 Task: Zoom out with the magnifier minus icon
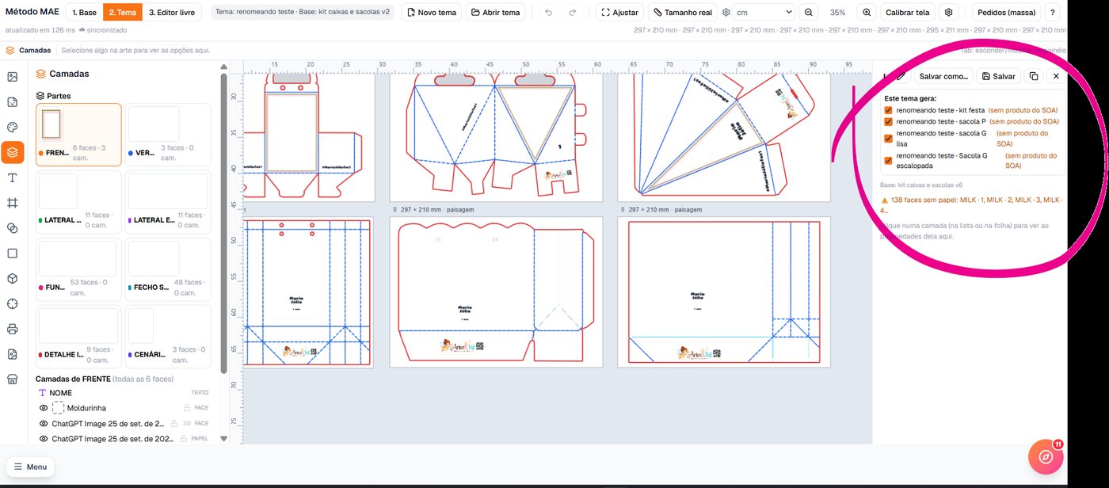(809, 13)
